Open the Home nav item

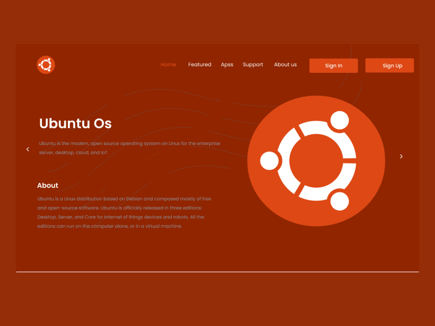click(168, 65)
